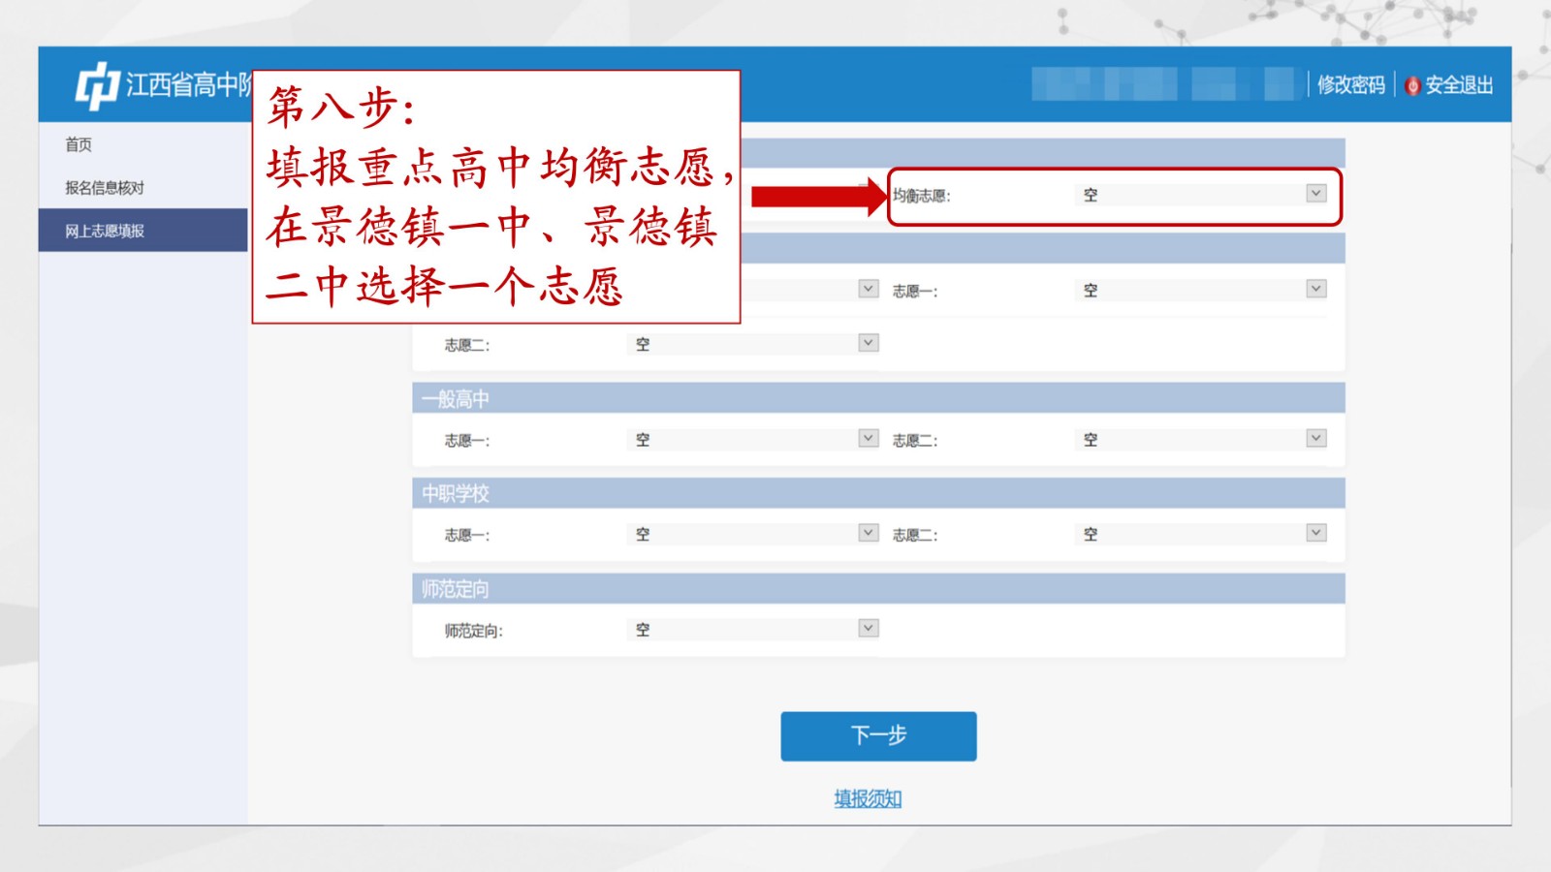Open 中职学校 志愿二 dropdown
This screenshot has height=872, width=1551.
pos(1315,533)
